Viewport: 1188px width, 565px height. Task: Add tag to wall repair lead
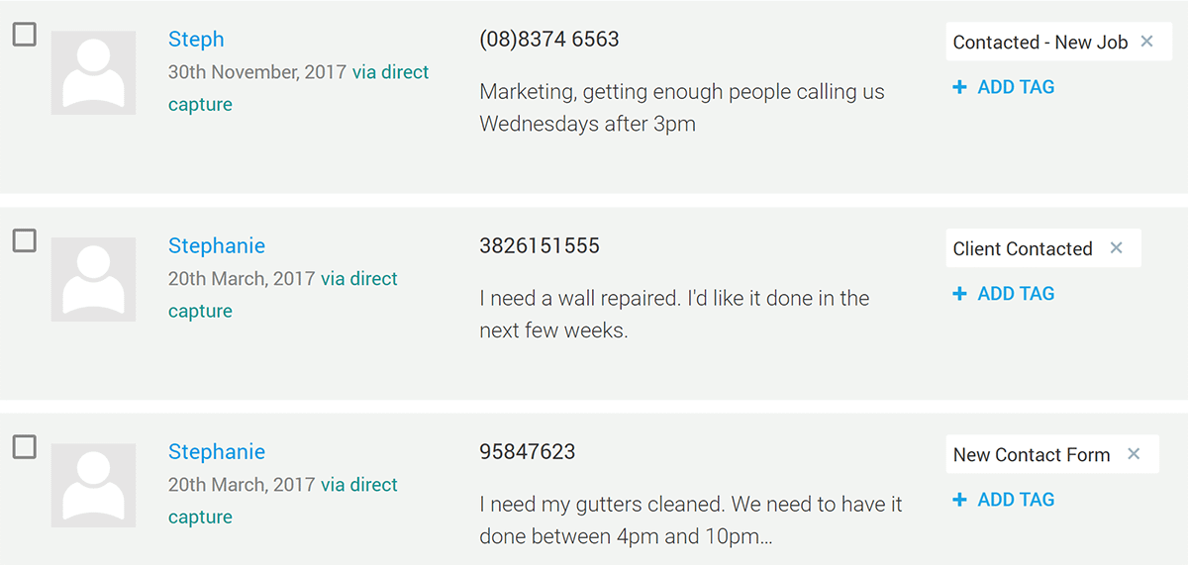[1004, 294]
